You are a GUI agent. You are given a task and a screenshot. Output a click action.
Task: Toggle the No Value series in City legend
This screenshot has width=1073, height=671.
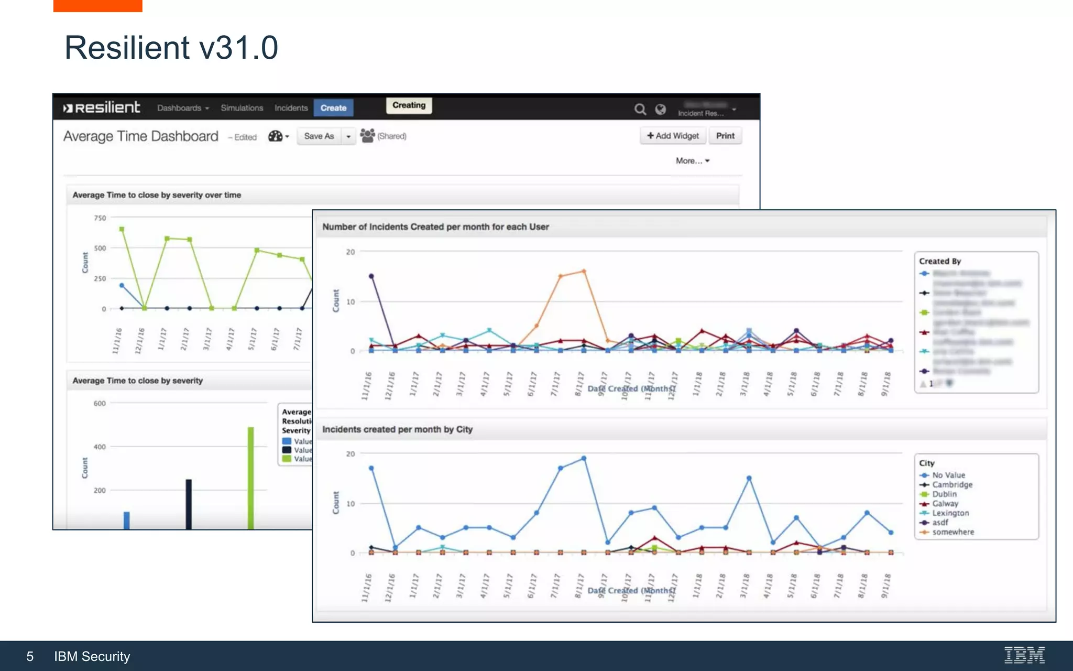tap(943, 475)
